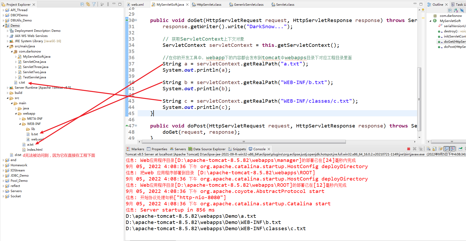Viewport: 466px width, 241px height.
Task: Click the Outline view tab icon
Action: click(429, 4)
